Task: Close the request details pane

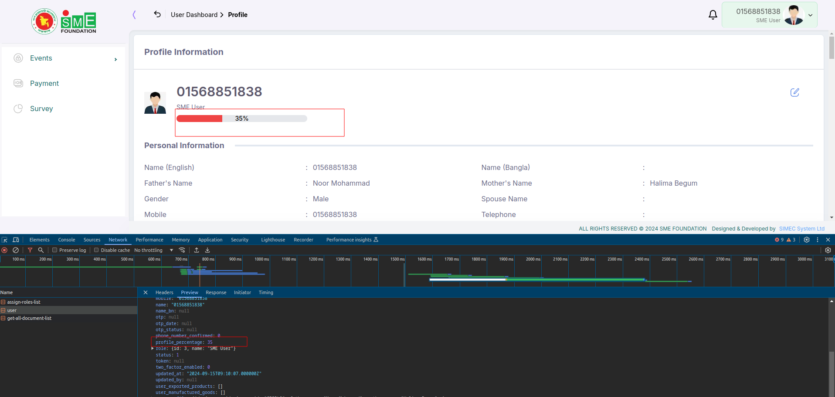Action: tap(146, 292)
